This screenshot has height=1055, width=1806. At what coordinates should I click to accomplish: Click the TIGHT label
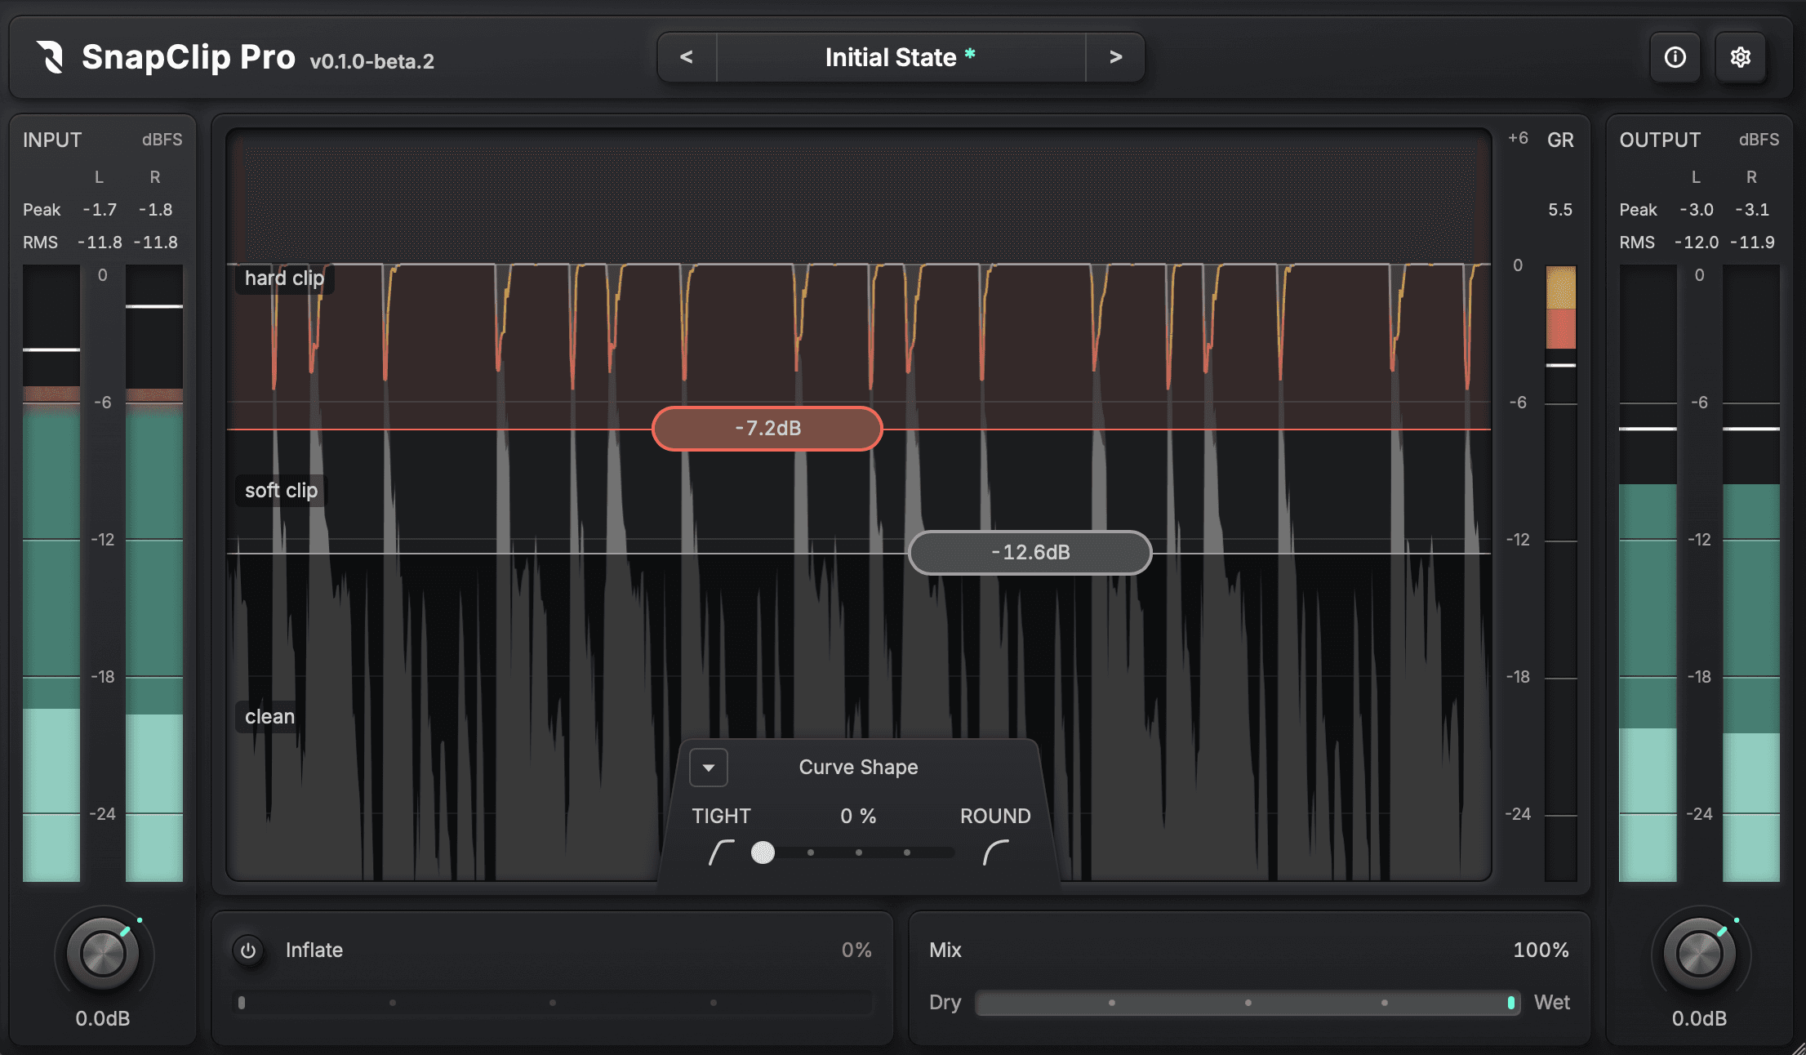[x=721, y=817]
